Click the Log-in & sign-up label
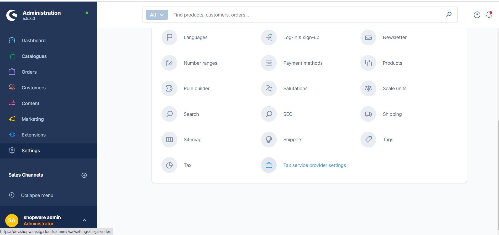 (301, 37)
